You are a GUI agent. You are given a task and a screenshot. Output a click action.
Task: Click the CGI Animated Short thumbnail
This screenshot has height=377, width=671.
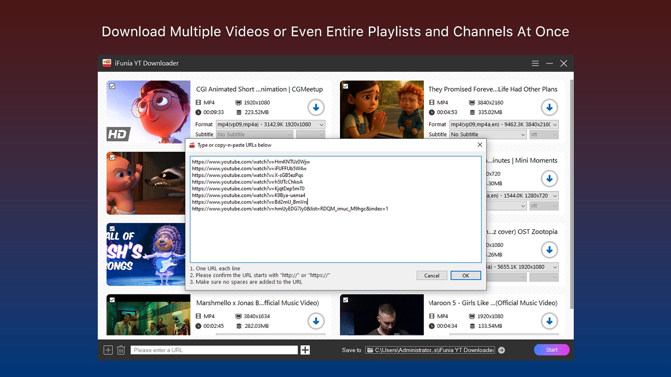[x=148, y=112]
